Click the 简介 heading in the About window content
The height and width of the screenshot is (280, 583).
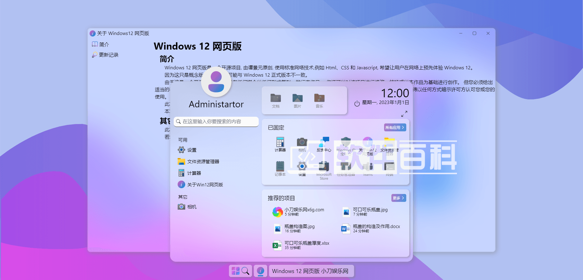pos(167,59)
